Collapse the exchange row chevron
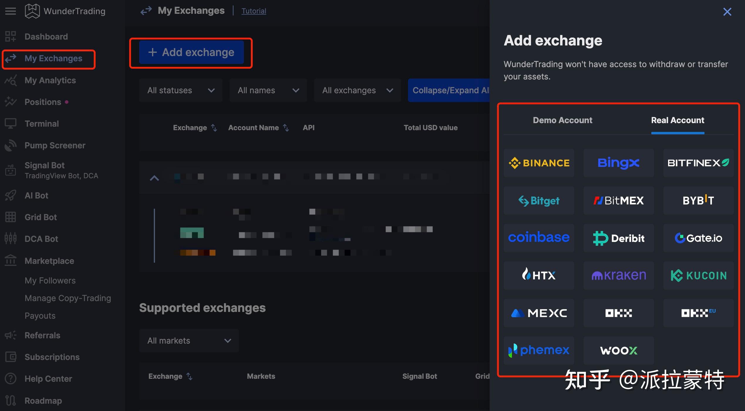Screen dimensions: 745x411 coord(154,178)
